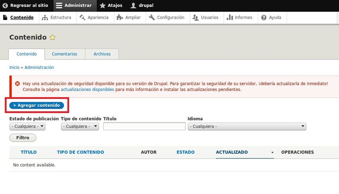Click the red error icon in the warning message
339x194 pixels.
click(17, 83)
